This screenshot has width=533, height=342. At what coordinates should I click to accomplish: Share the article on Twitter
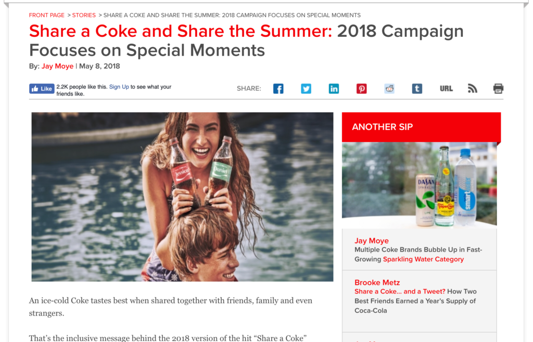[306, 89]
